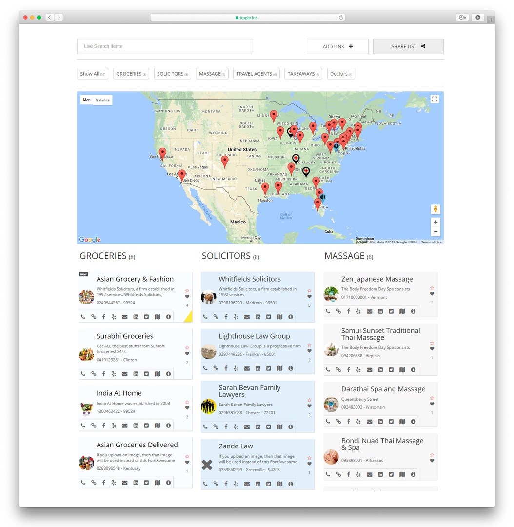Click phone icon on Asian Grocery & Fashion card
The height and width of the screenshot is (527, 514).
point(83,317)
